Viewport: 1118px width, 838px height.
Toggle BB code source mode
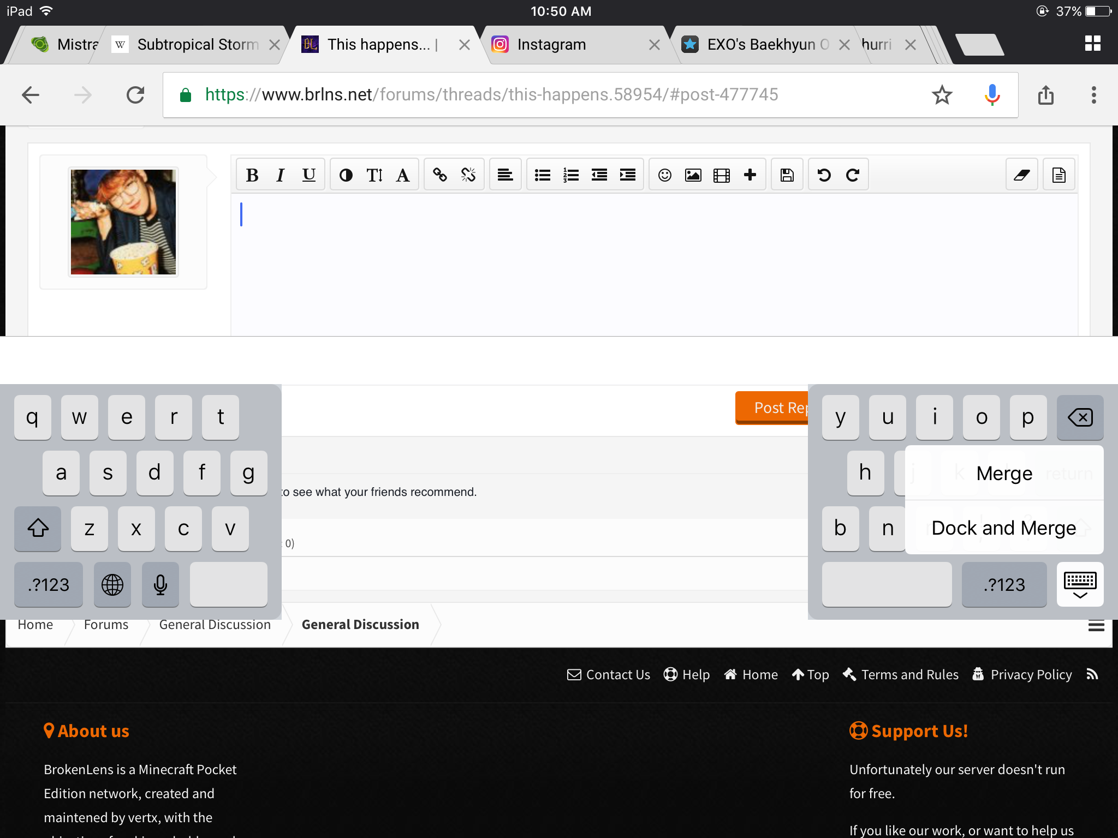(x=1059, y=175)
